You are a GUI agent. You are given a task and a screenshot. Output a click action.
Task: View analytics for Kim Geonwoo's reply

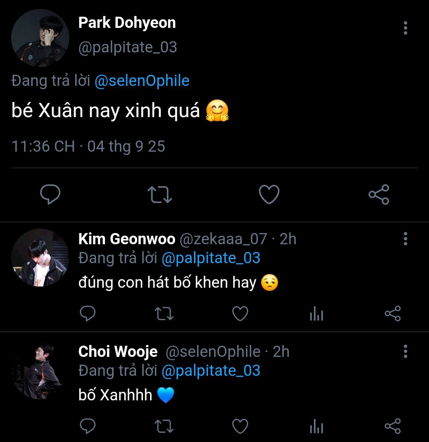(x=316, y=314)
